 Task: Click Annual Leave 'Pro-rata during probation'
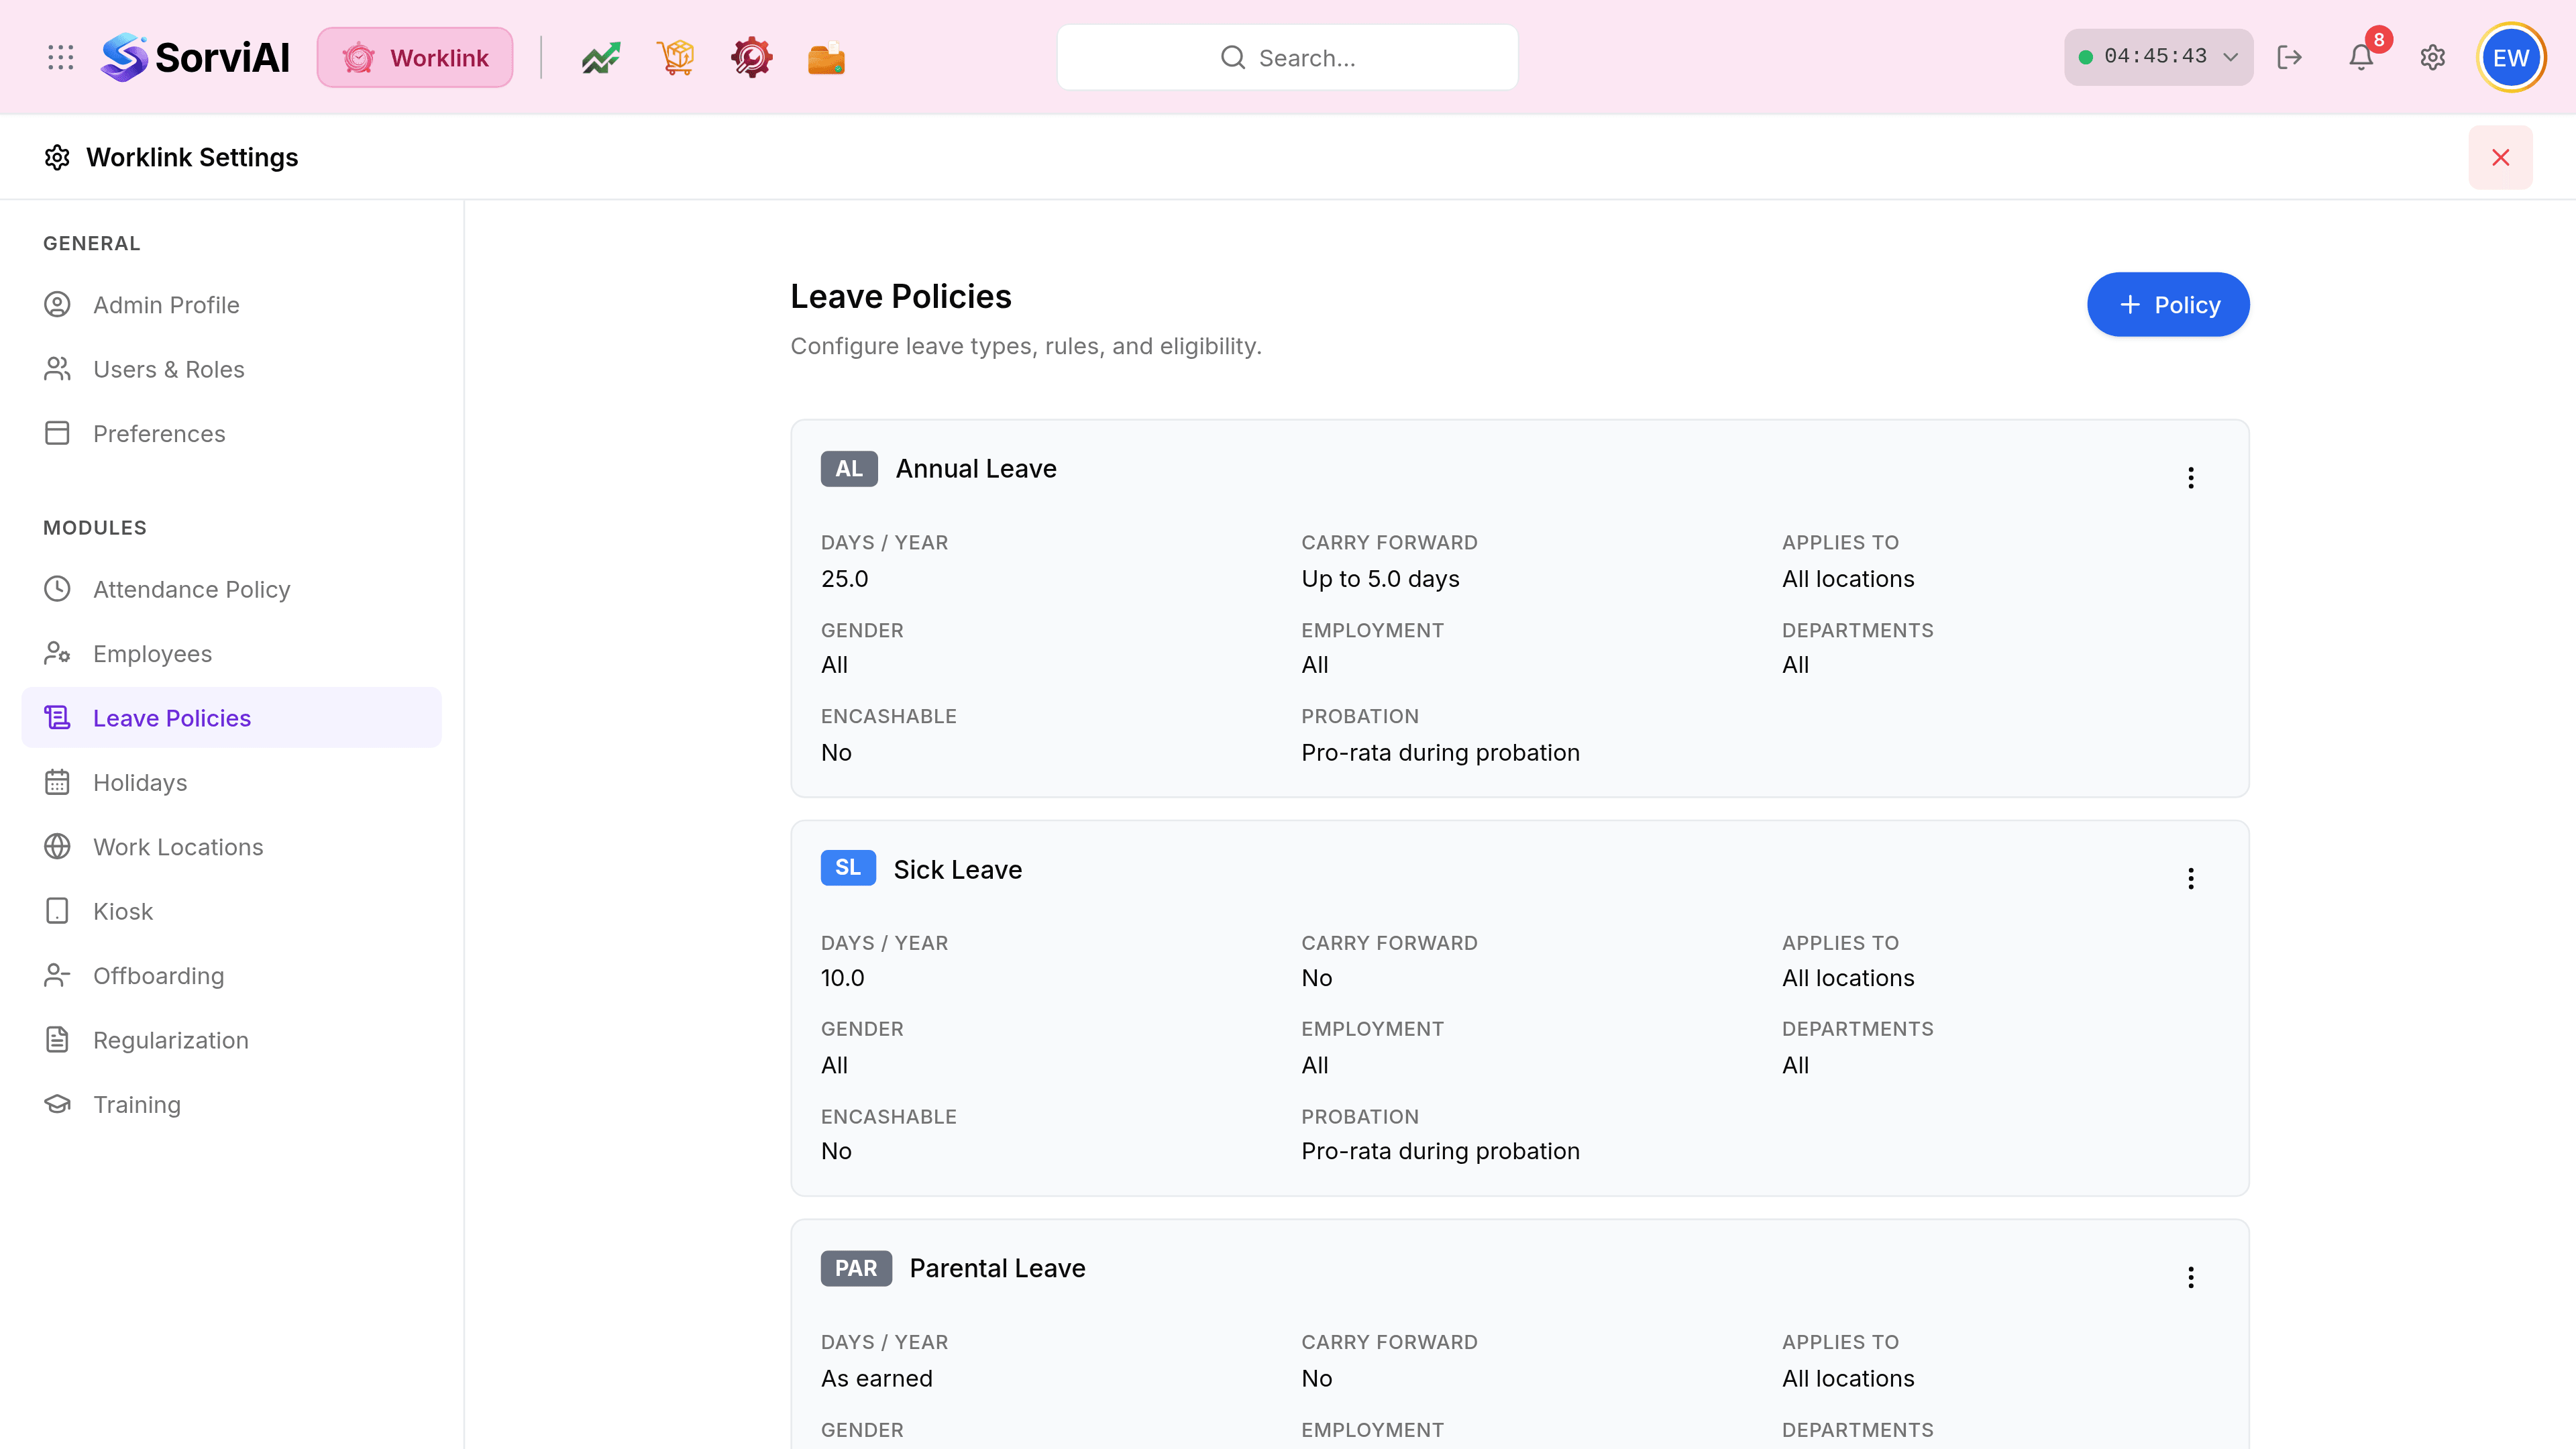tap(1440, 752)
